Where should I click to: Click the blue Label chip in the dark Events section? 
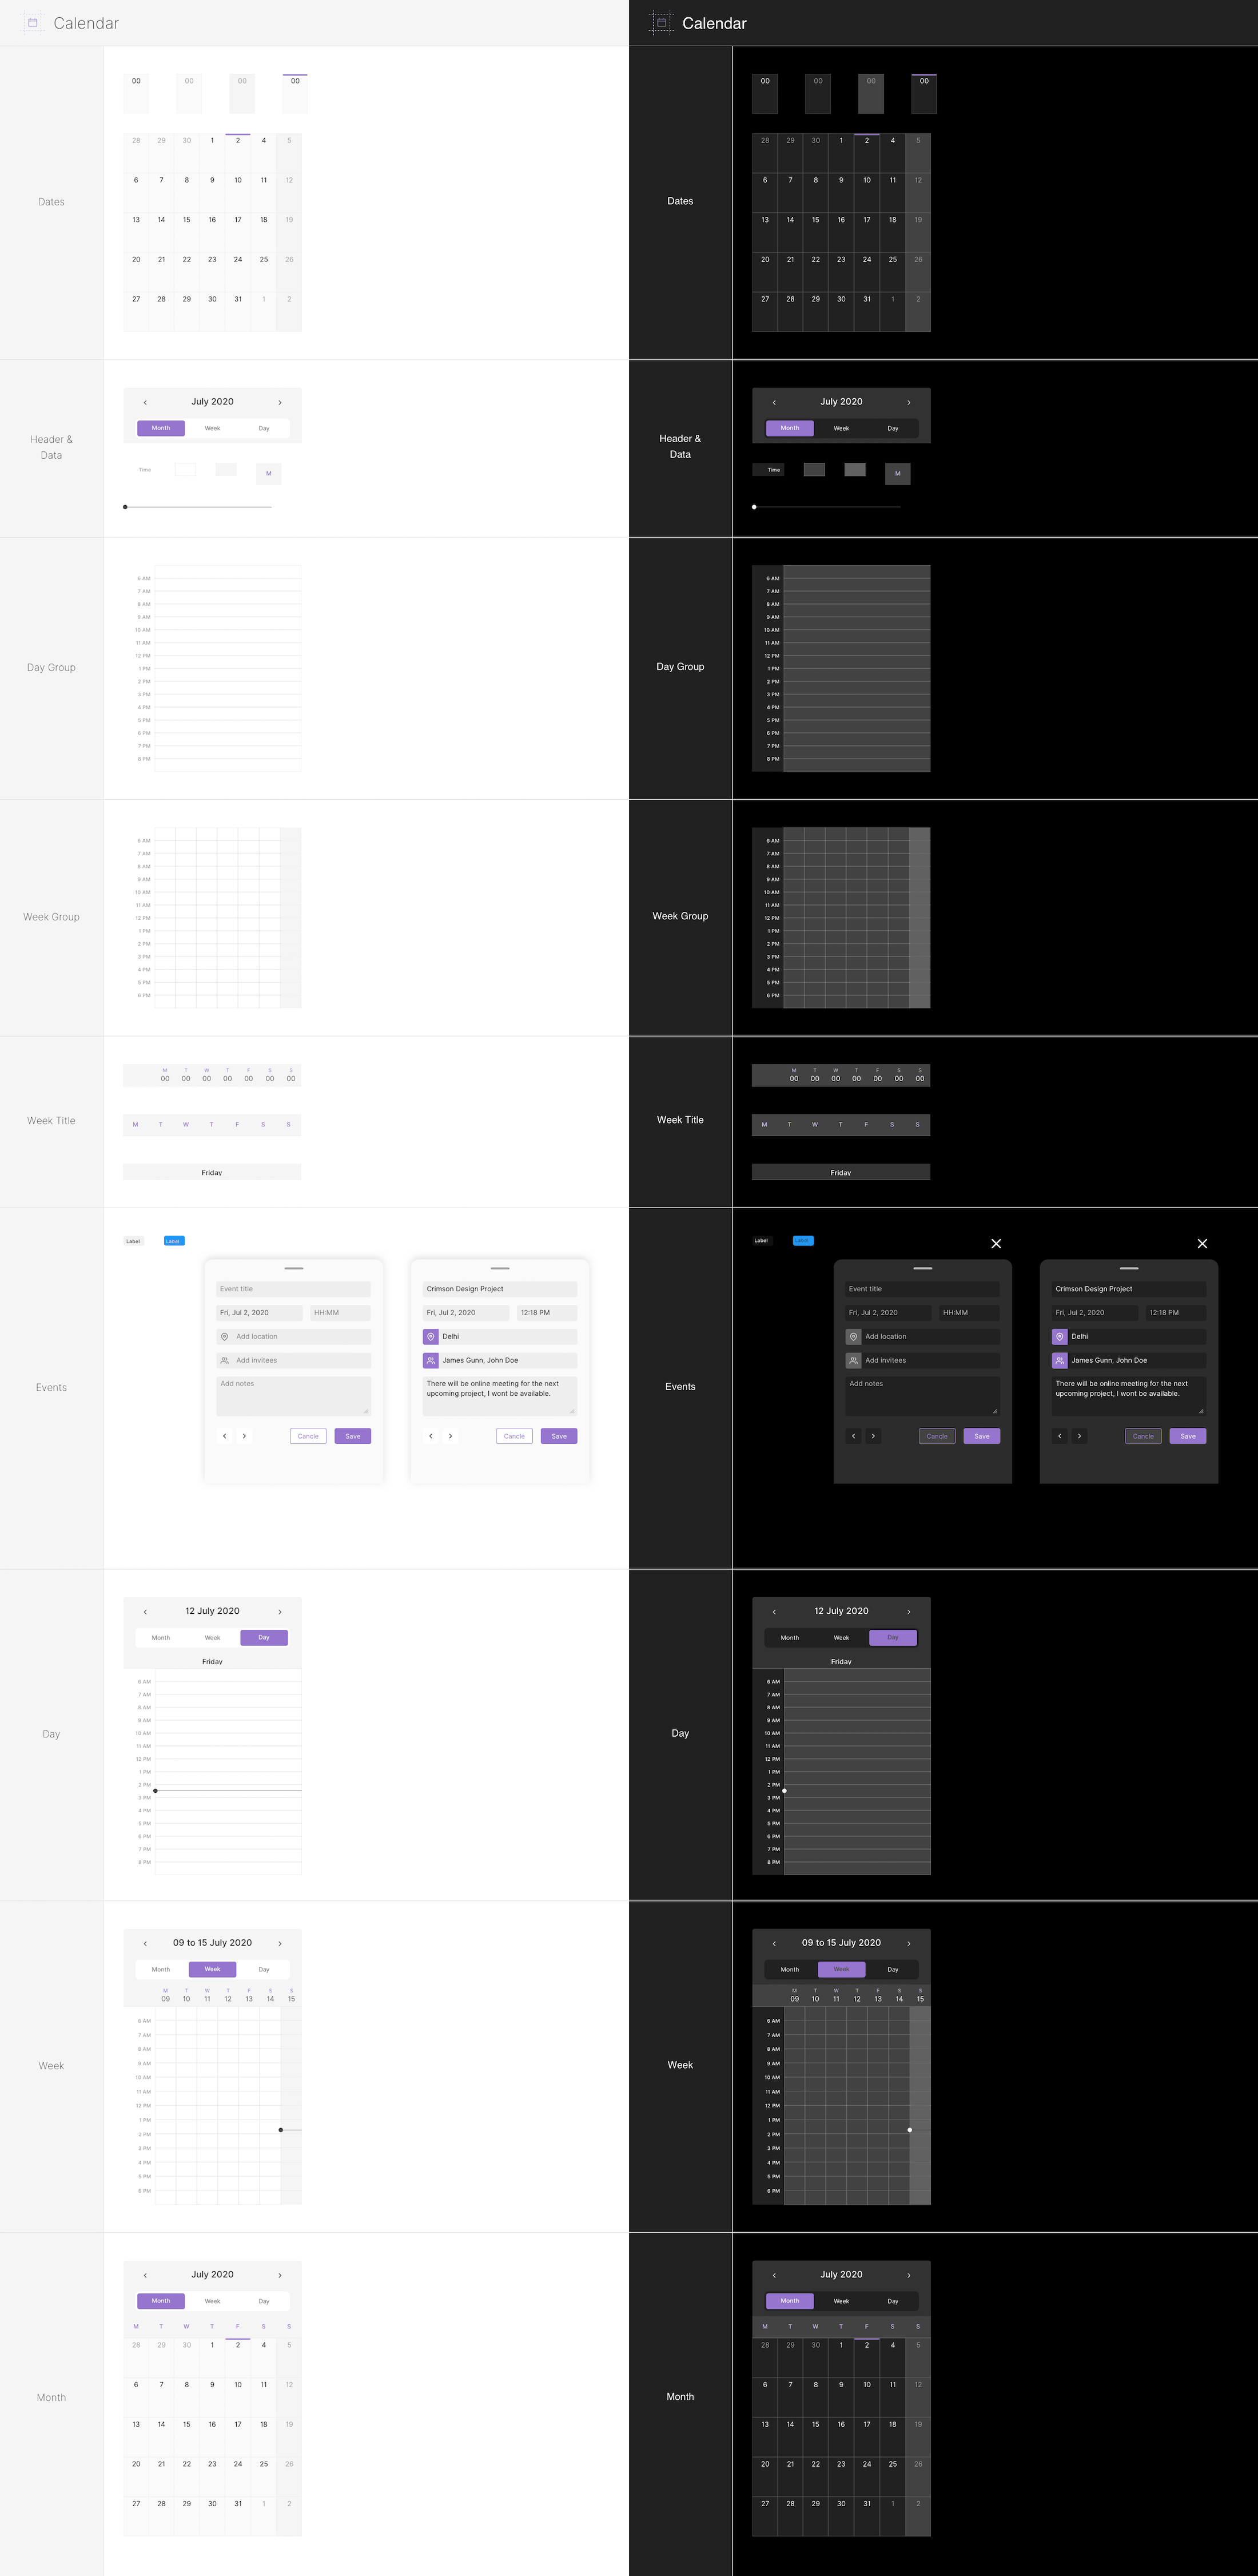click(x=803, y=1241)
